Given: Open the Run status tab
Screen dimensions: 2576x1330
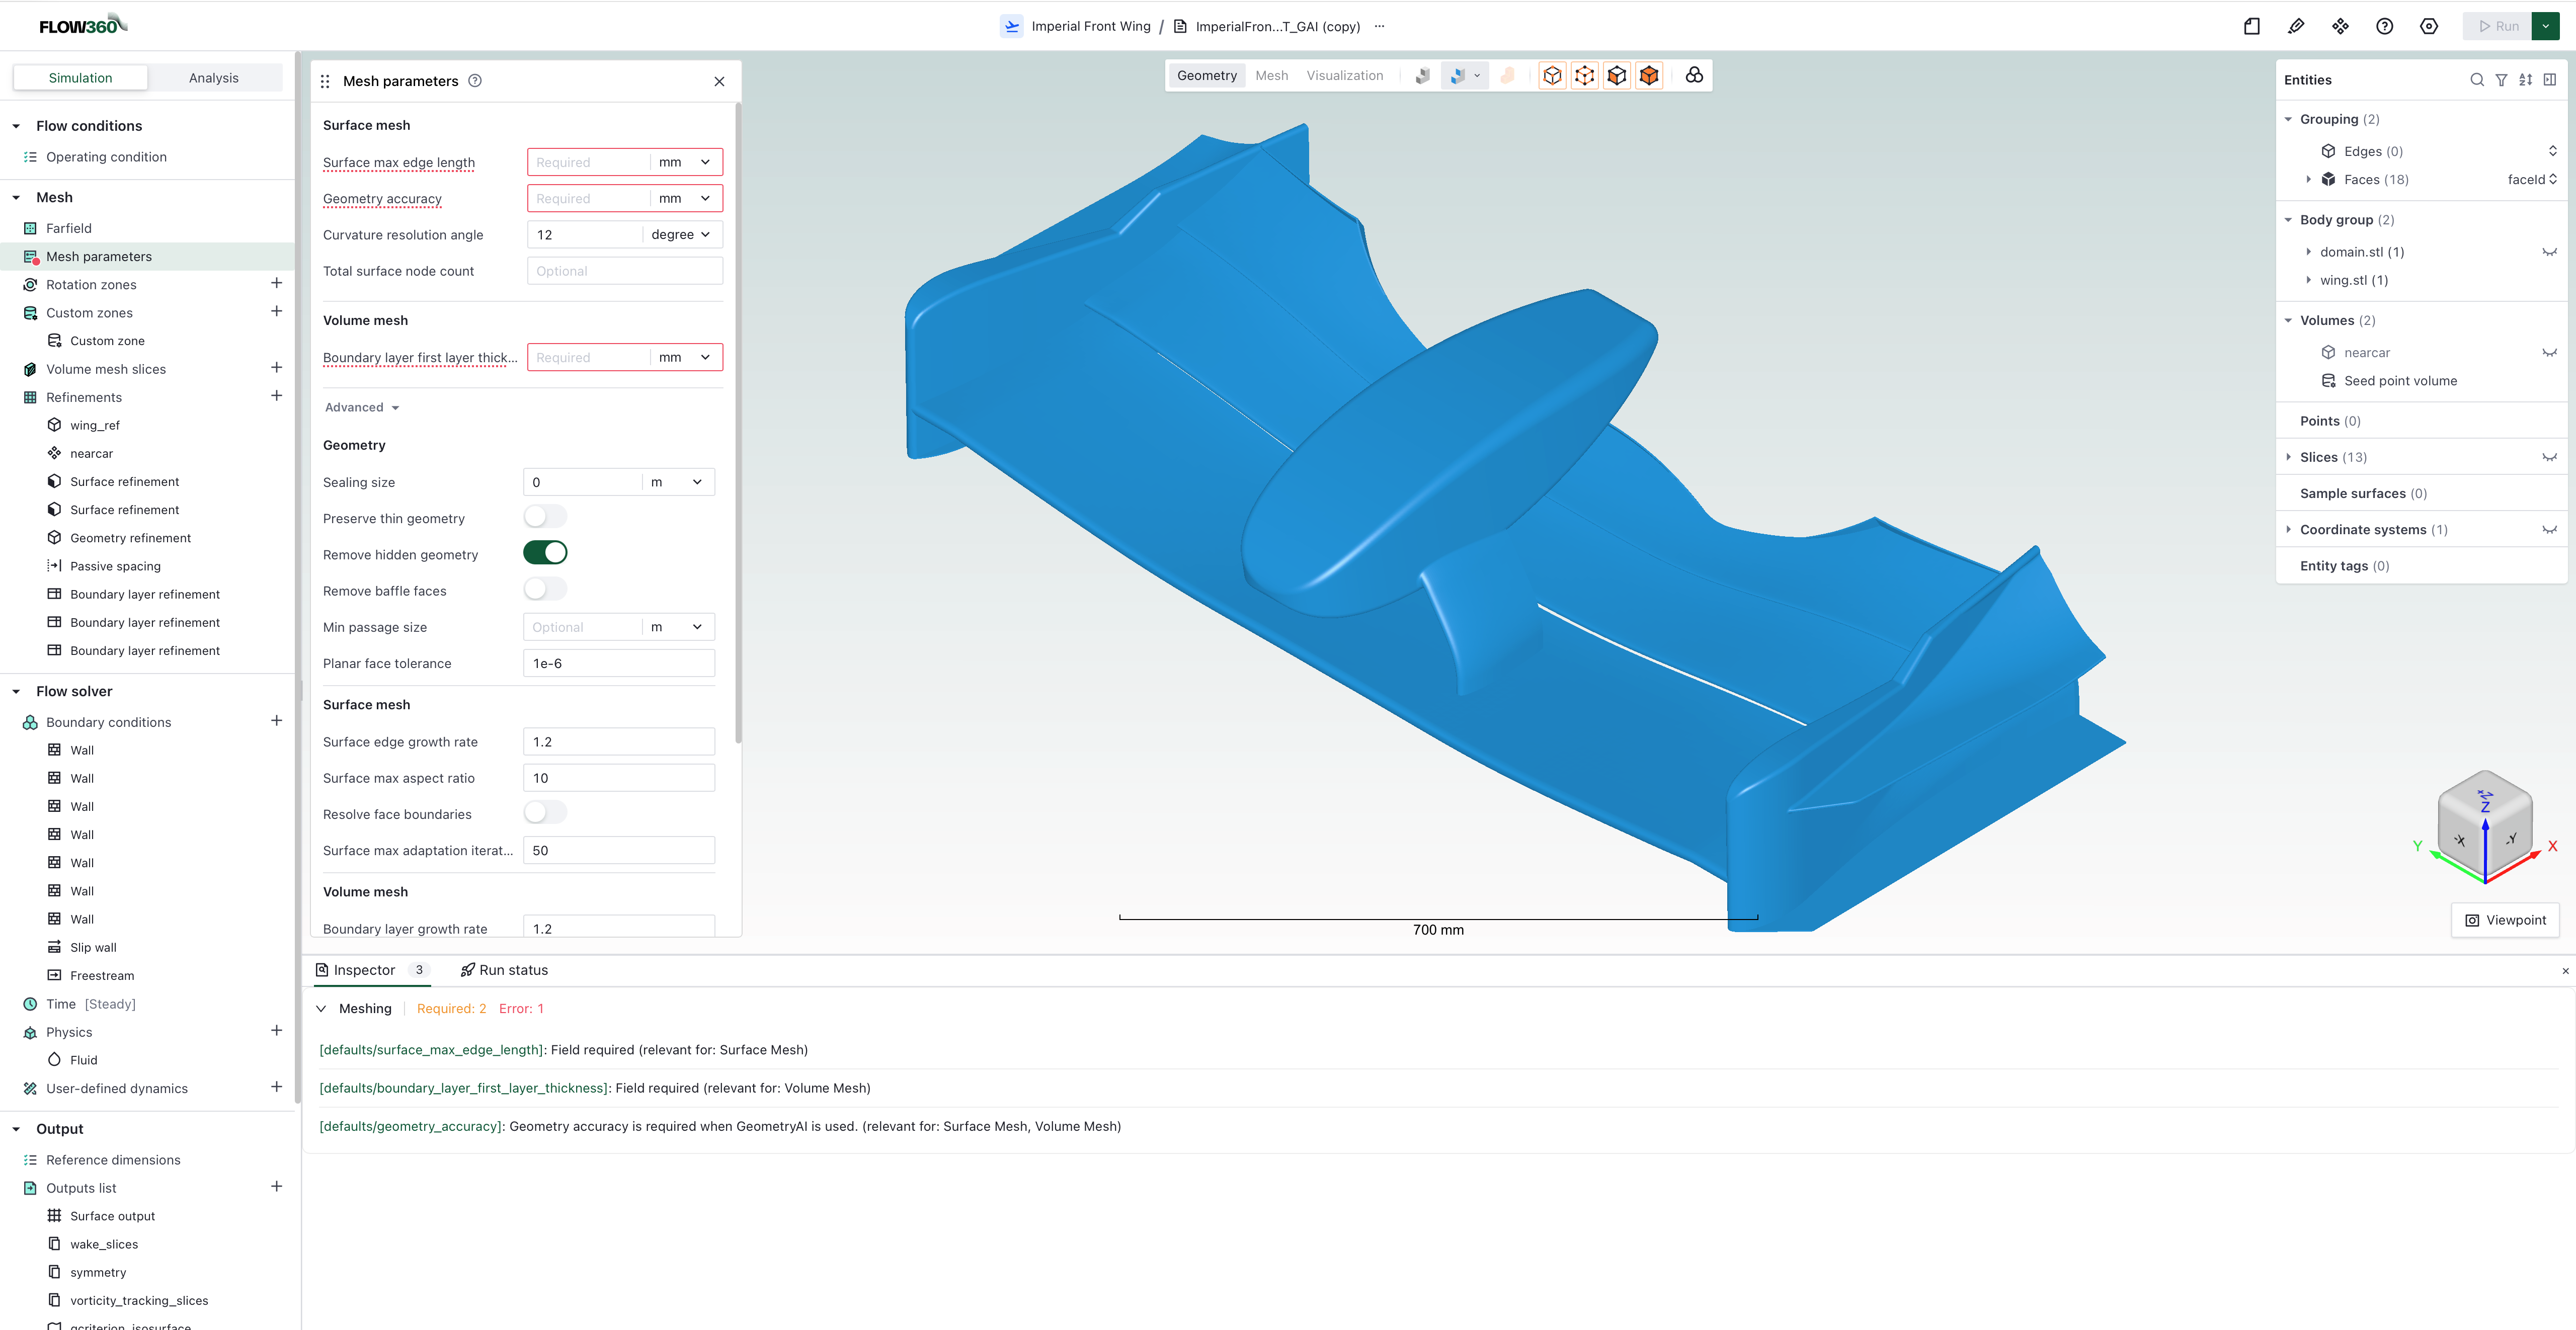Looking at the screenshot, I should click(x=504, y=970).
